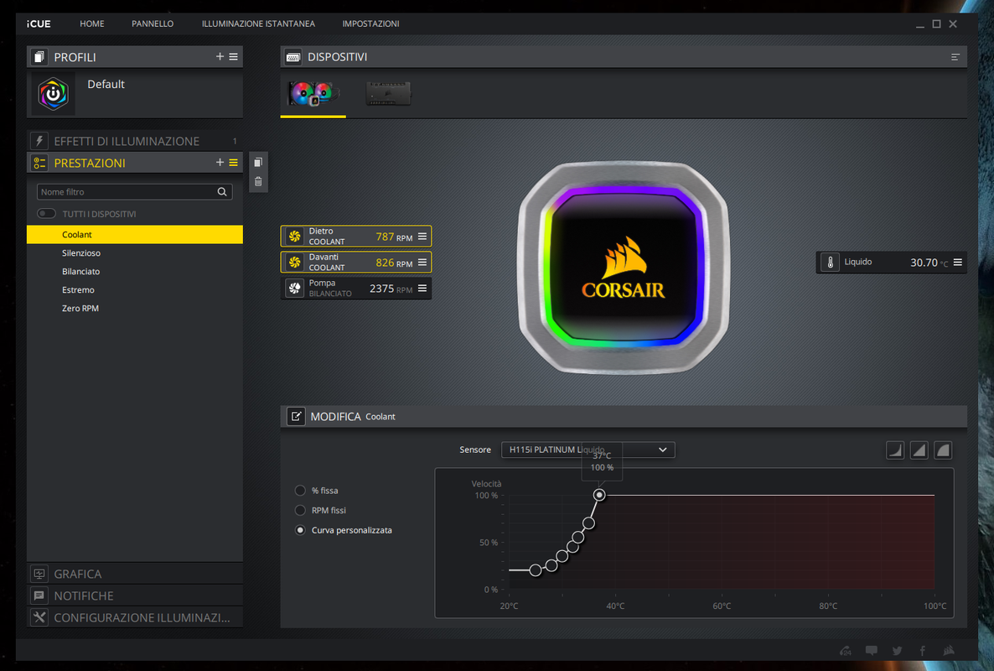
Task: Open the Pompa options menu
Action: [x=422, y=288]
